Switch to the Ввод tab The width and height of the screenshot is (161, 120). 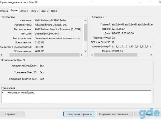coord(54,11)
